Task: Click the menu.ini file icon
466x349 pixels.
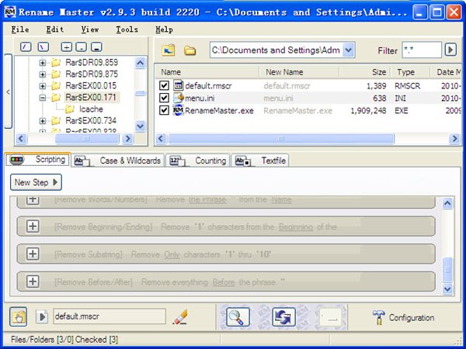Action: (x=178, y=98)
